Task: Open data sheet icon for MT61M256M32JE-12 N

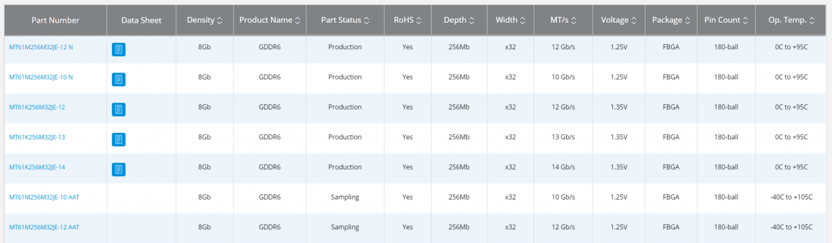Action: [118, 50]
